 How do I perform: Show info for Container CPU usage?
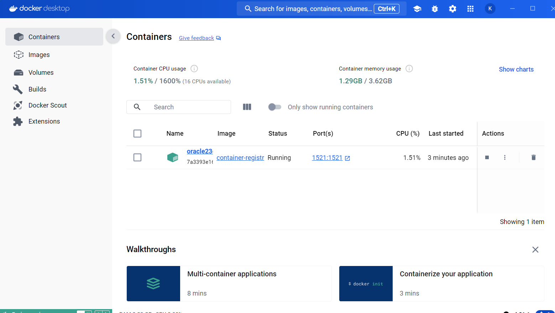[194, 68]
